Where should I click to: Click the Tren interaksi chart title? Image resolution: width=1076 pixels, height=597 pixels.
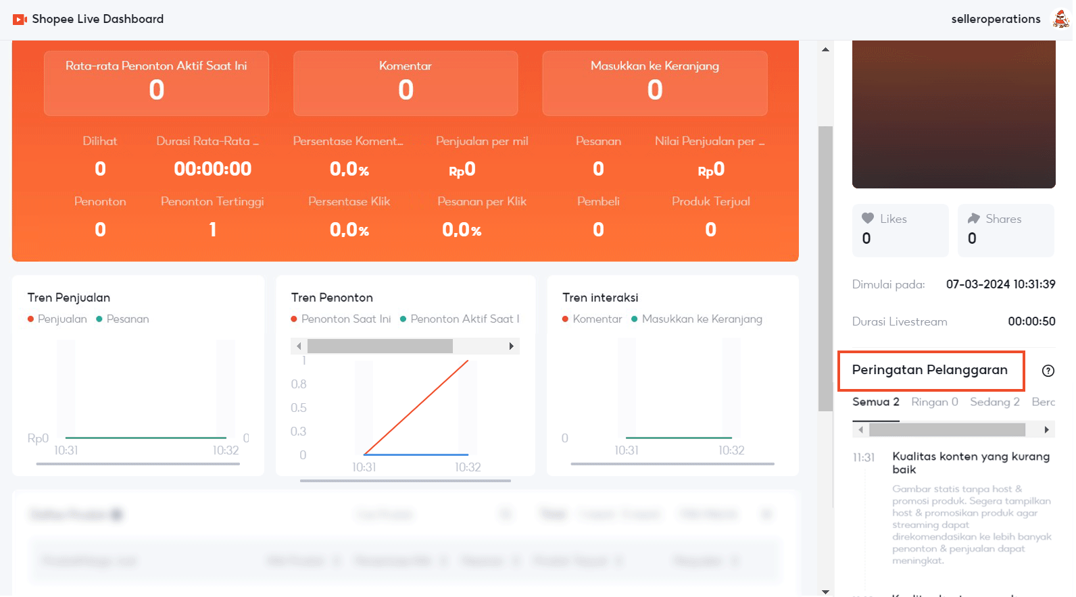point(600,297)
